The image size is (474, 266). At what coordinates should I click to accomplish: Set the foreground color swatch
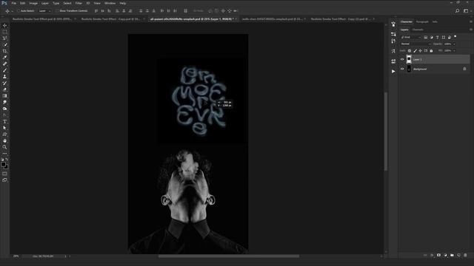(x=3, y=164)
